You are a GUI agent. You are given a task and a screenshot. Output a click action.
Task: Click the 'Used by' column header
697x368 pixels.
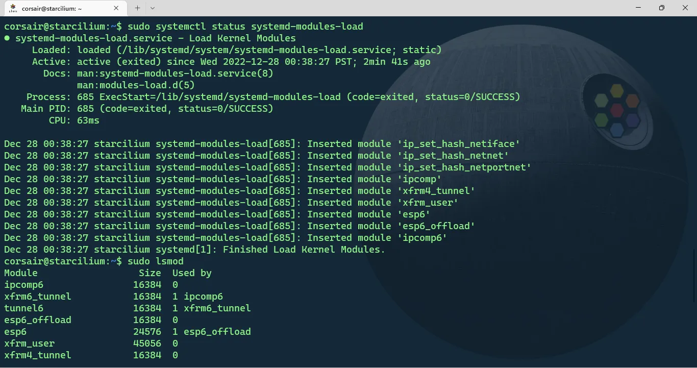click(x=192, y=273)
